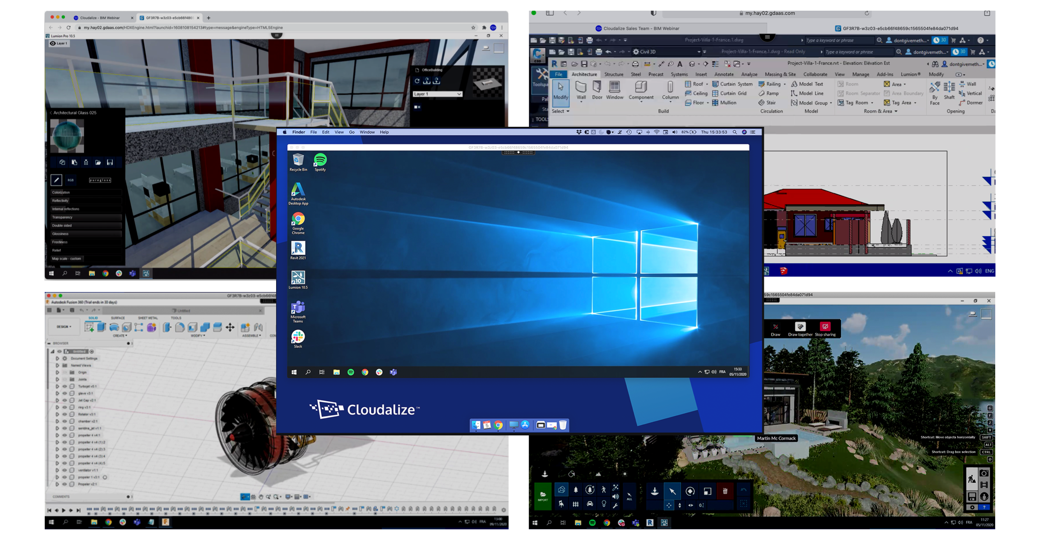Screen dimensions: 1040x540
Task: Toggle visibility eye of Turbojet v5:1 component
Action: point(65,386)
